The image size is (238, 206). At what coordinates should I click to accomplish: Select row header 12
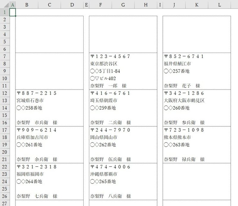(x=5, y=93)
